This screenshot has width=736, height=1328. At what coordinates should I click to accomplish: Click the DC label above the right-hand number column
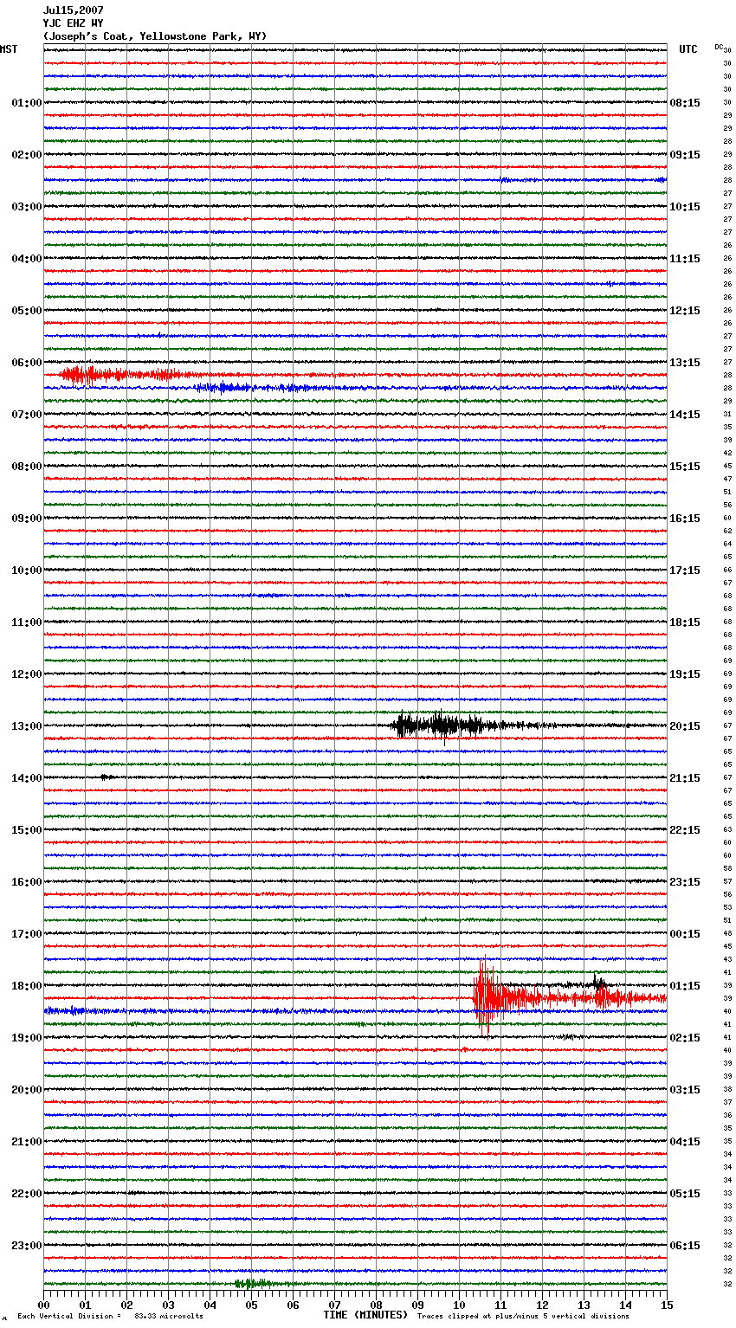coord(719,47)
